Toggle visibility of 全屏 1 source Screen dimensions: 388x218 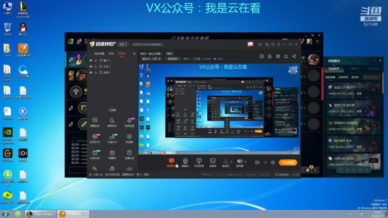(x=91, y=72)
